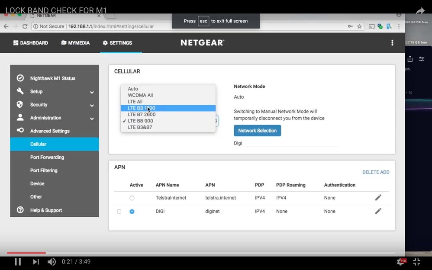The width and height of the screenshot is (432, 270).
Task: Open Other settings page
Action: 36,197
